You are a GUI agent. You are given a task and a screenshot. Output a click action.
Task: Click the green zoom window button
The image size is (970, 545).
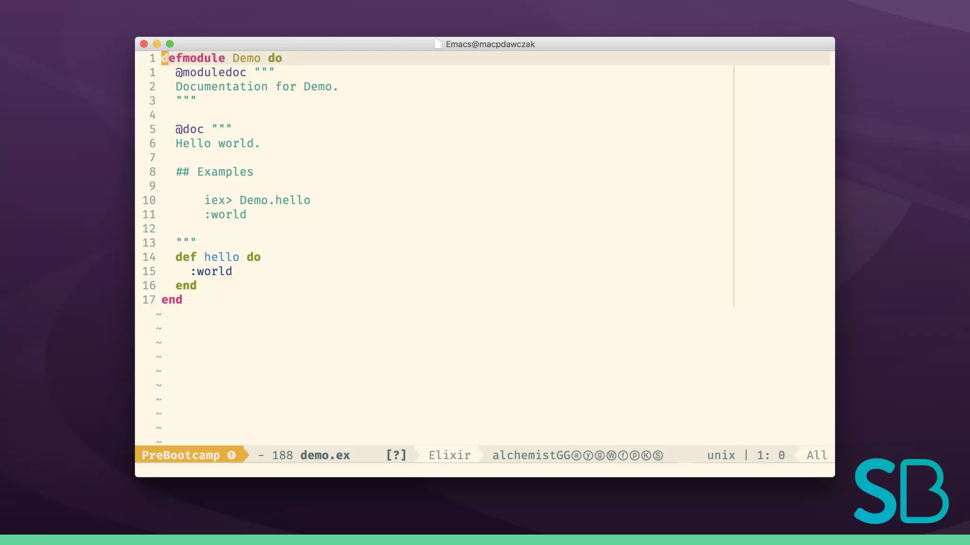click(170, 44)
